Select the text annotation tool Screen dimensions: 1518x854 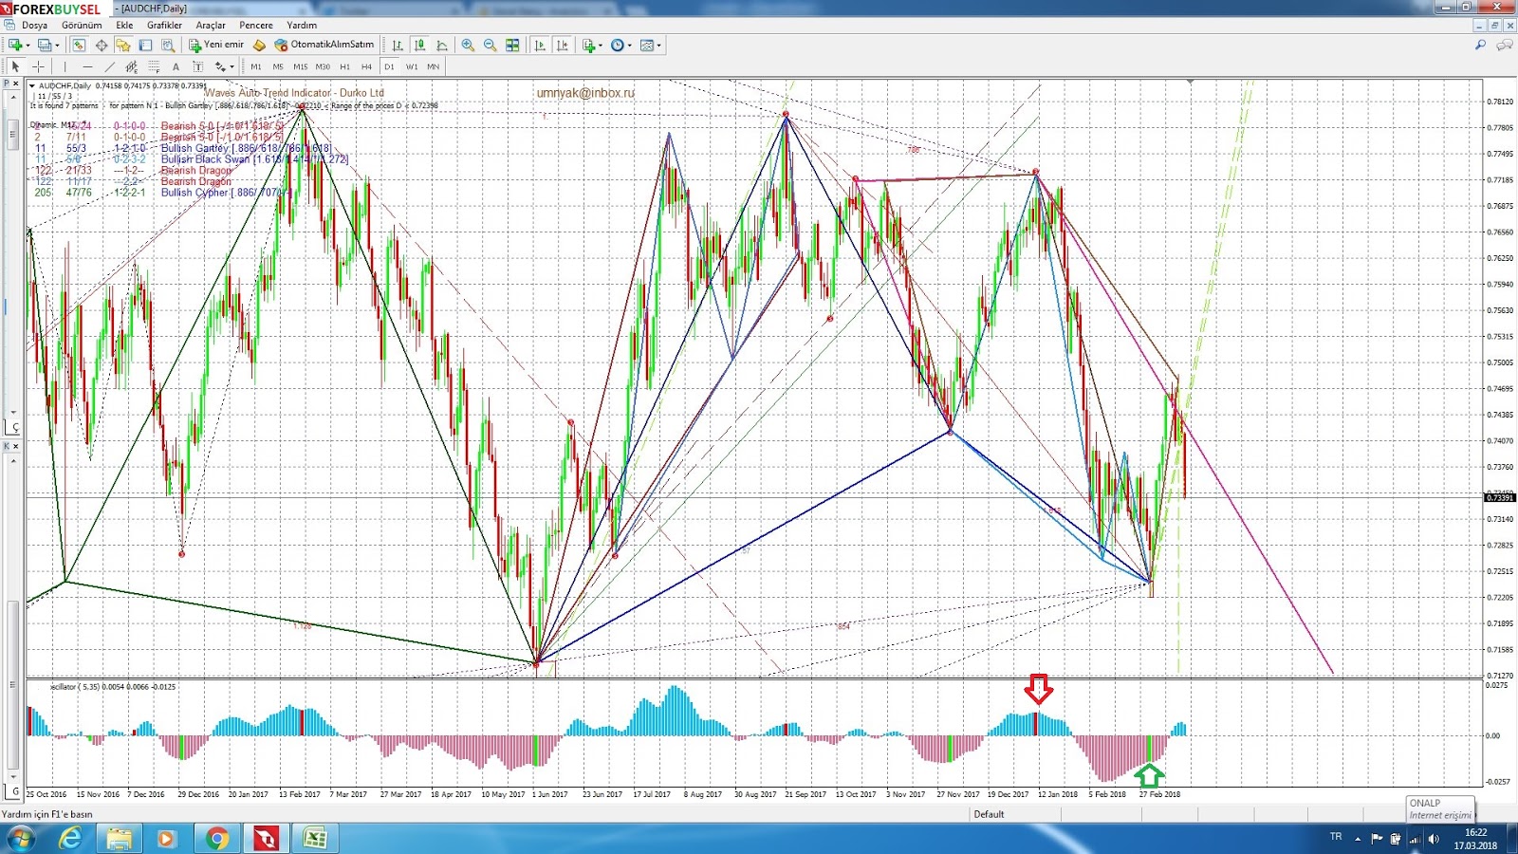[176, 66]
